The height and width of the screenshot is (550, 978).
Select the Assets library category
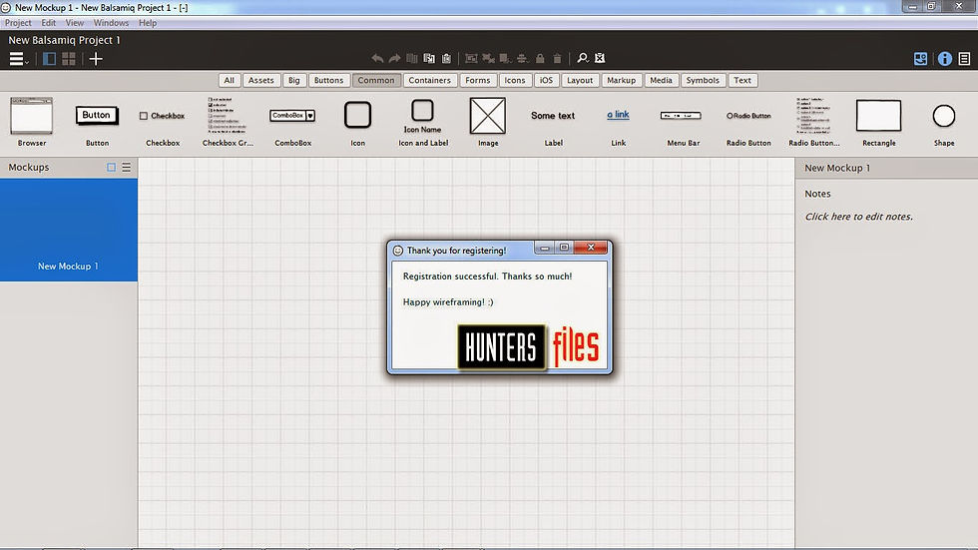coord(260,81)
